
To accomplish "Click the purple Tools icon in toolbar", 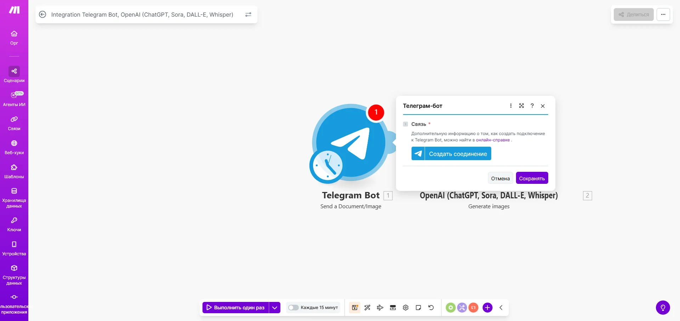I will coord(462,308).
